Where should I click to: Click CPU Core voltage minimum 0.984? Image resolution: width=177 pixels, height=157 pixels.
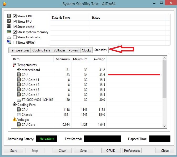[x=66, y=125]
